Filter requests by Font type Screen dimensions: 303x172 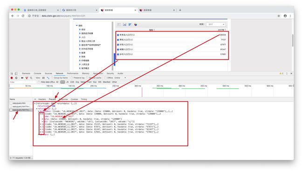tap(90, 82)
